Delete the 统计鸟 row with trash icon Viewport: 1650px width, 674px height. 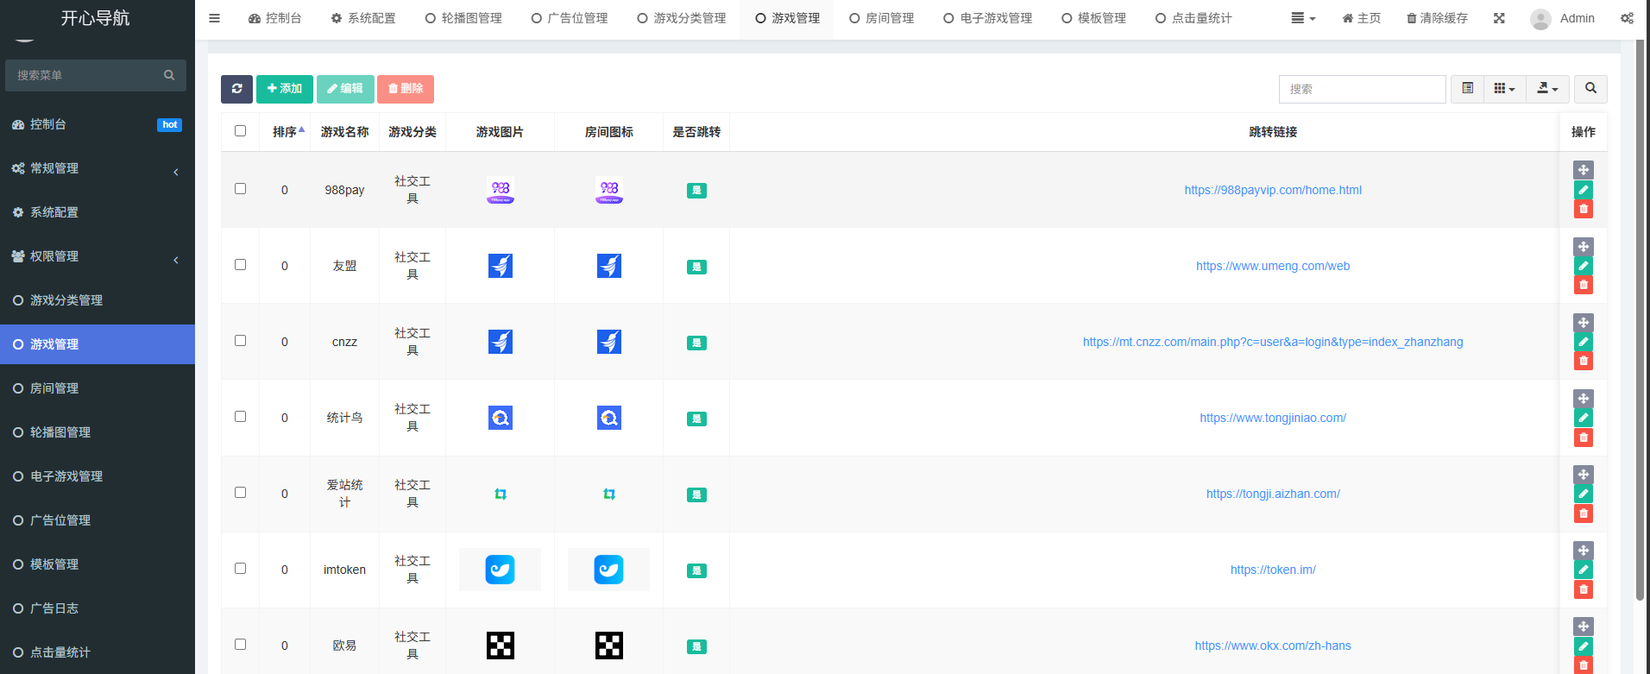(1584, 438)
